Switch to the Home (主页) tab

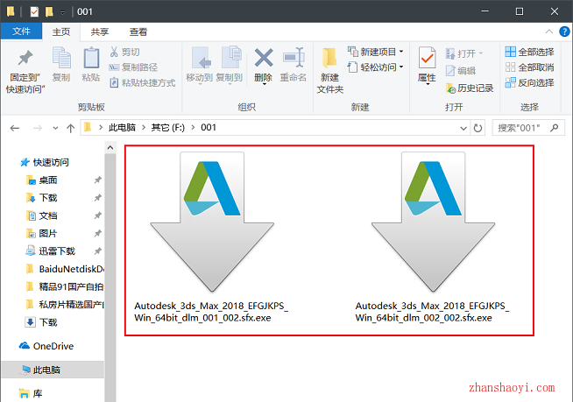pyautogui.click(x=61, y=32)
